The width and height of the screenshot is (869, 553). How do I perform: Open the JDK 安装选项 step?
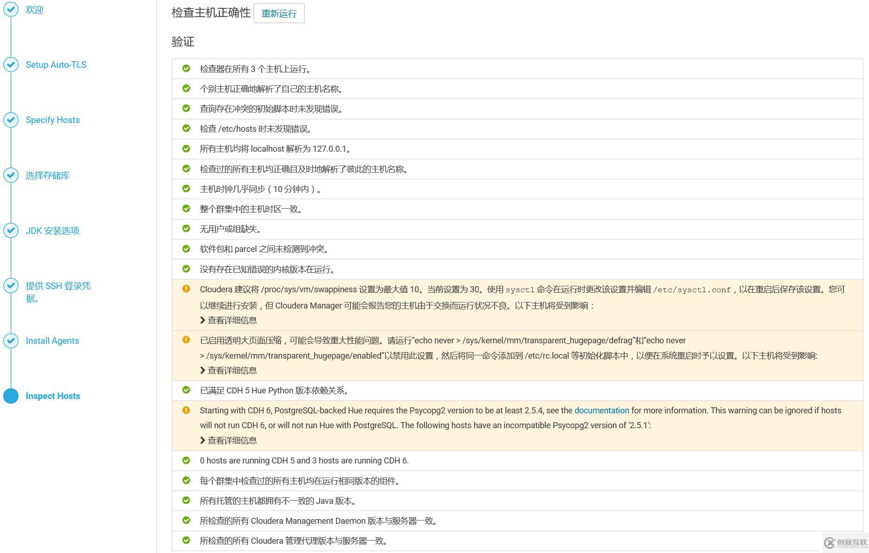53,231
